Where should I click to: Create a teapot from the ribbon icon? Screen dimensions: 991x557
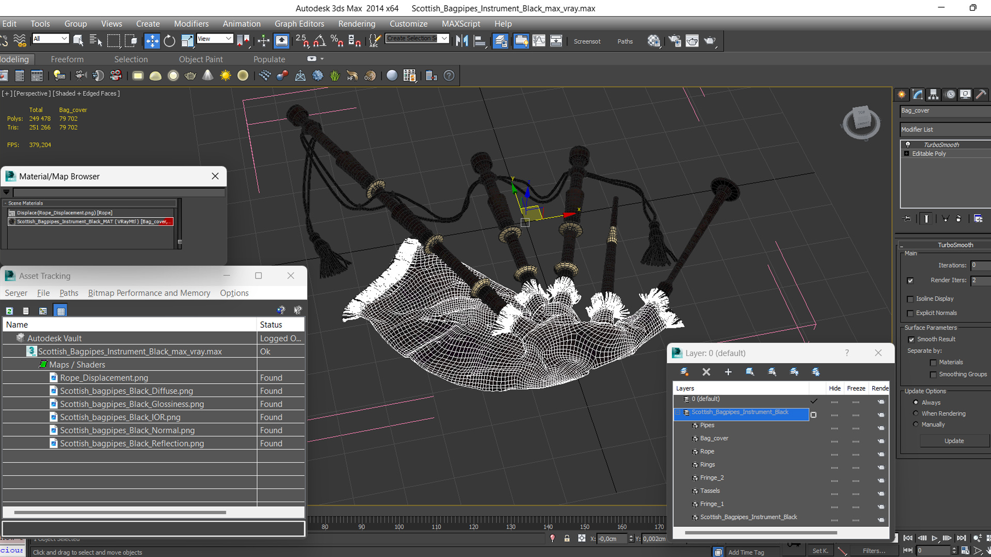pos(190,76)
